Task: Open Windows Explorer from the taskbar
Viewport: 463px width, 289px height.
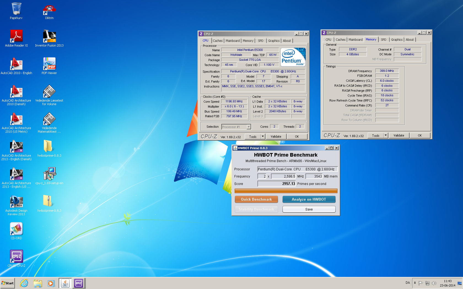Action: 38,283
